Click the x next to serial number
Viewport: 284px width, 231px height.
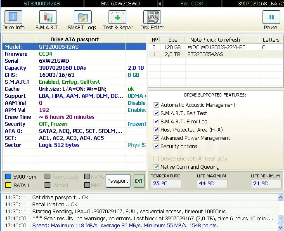tap(160, 4)
